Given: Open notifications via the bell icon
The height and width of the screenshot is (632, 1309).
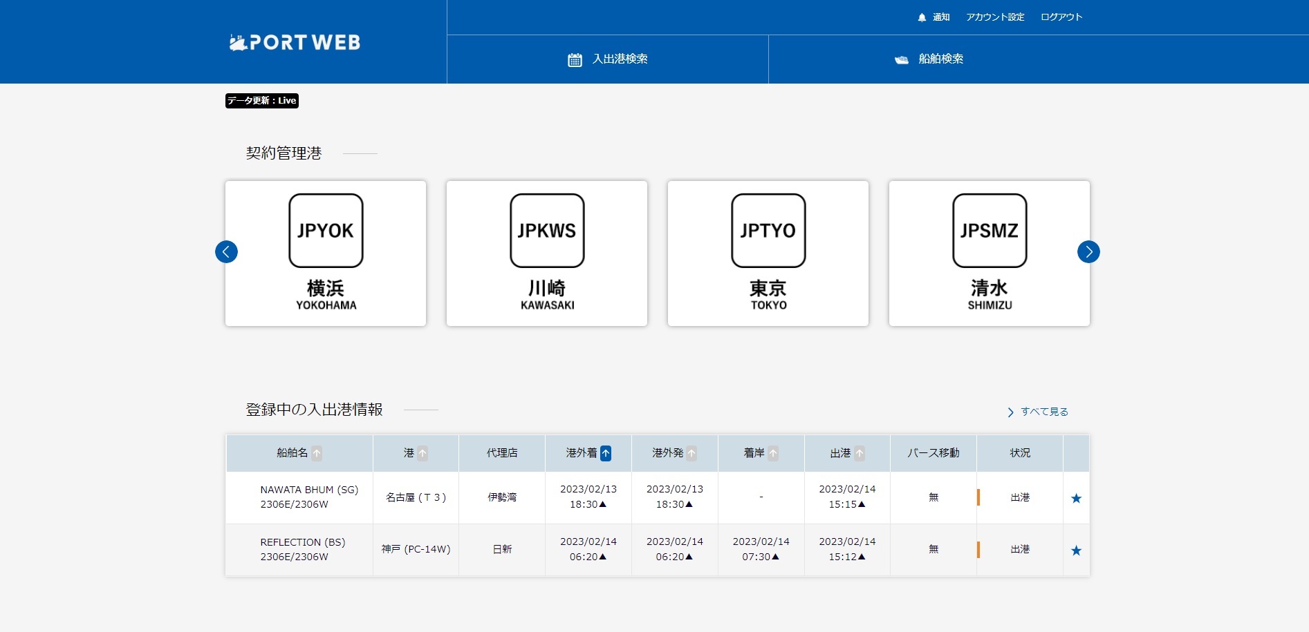Looking at the screenshot, I should click(x=922, y=17).
